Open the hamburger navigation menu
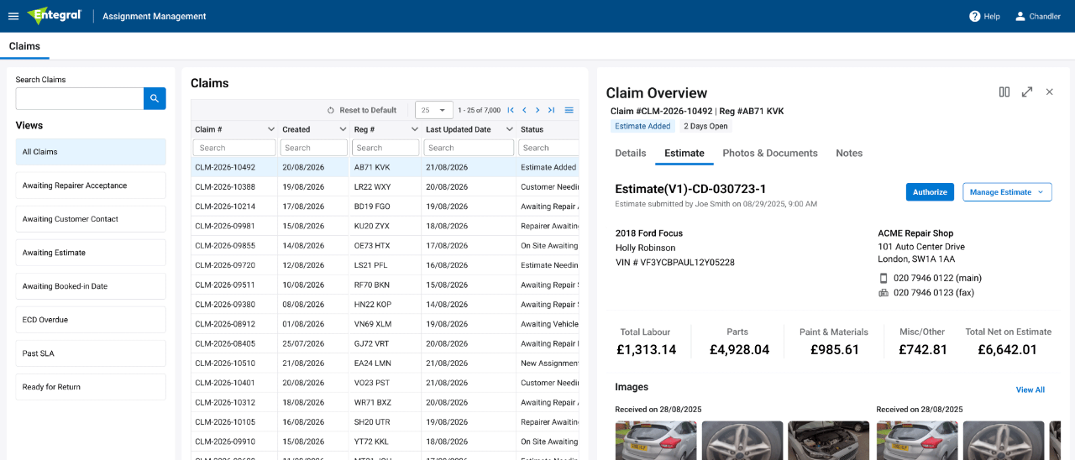1075x460 pixels. [x=13, y=16]
